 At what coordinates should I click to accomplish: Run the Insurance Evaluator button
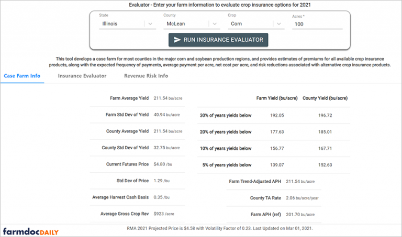[218, 40]
